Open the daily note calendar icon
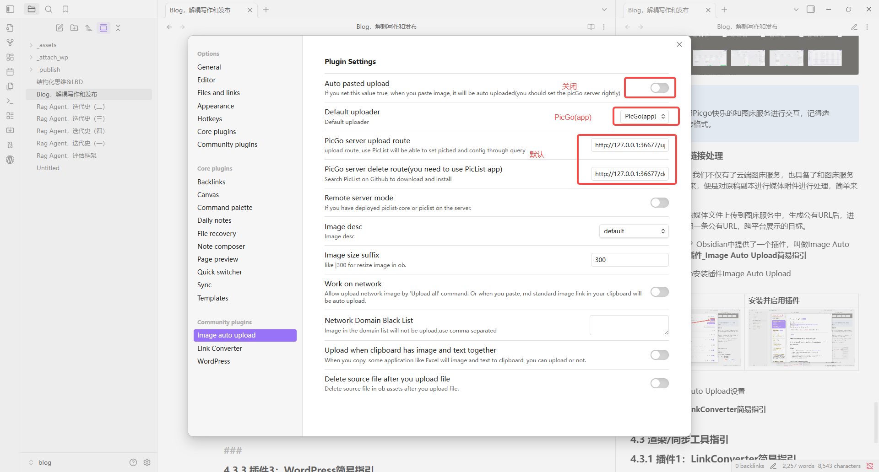The image size is (879, 472). click(x=10, y=72)
